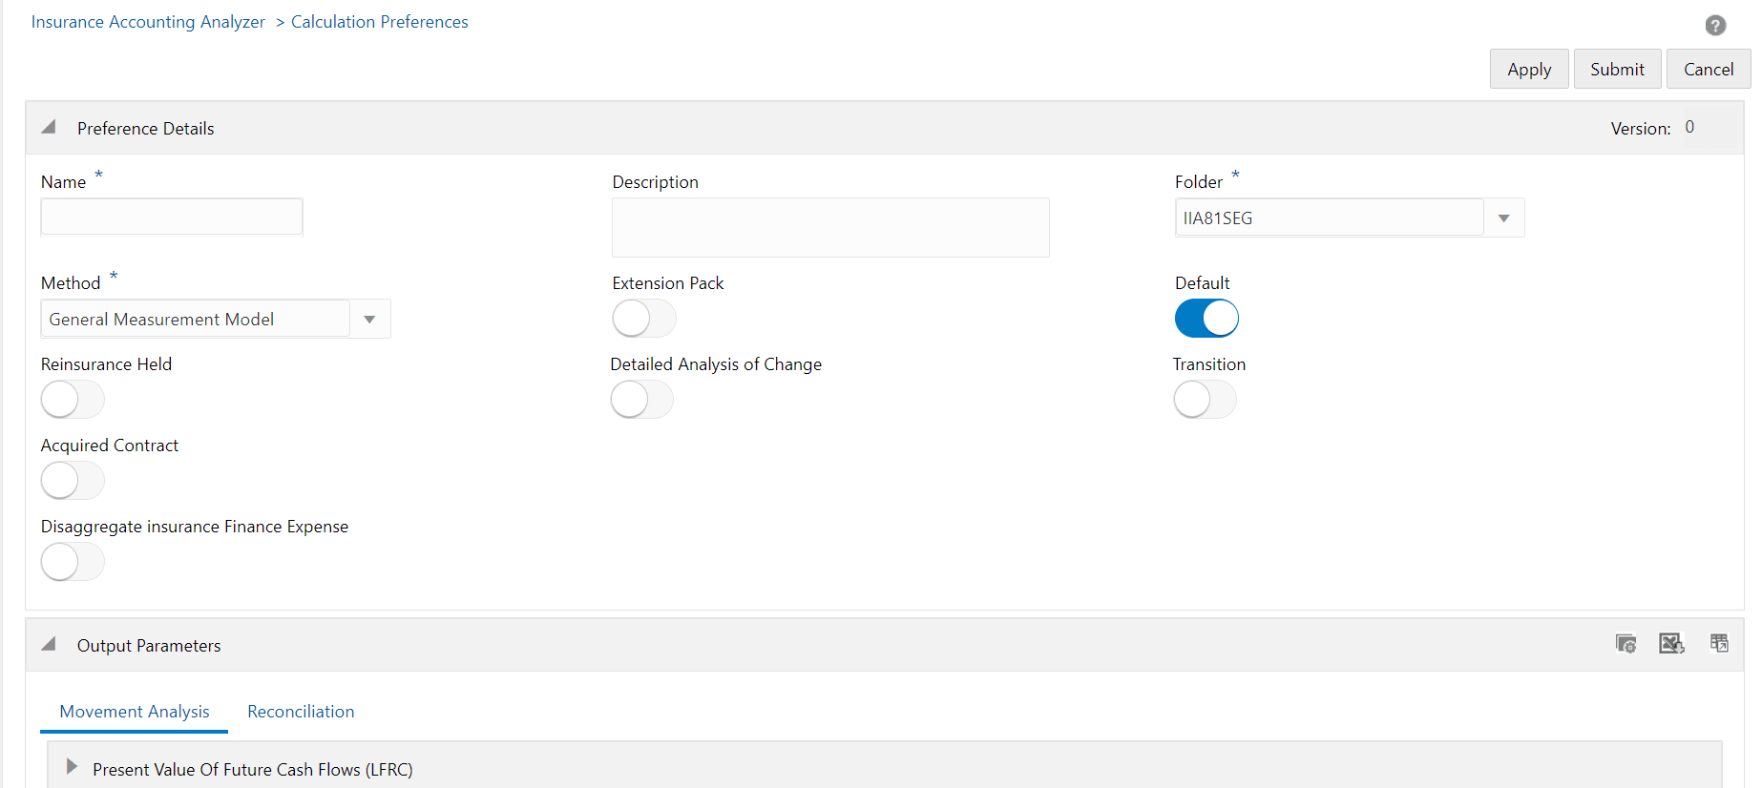1762x788 pixels.
Task: Toggle the Extension Pack switch
Action: (x=644, y=319)
